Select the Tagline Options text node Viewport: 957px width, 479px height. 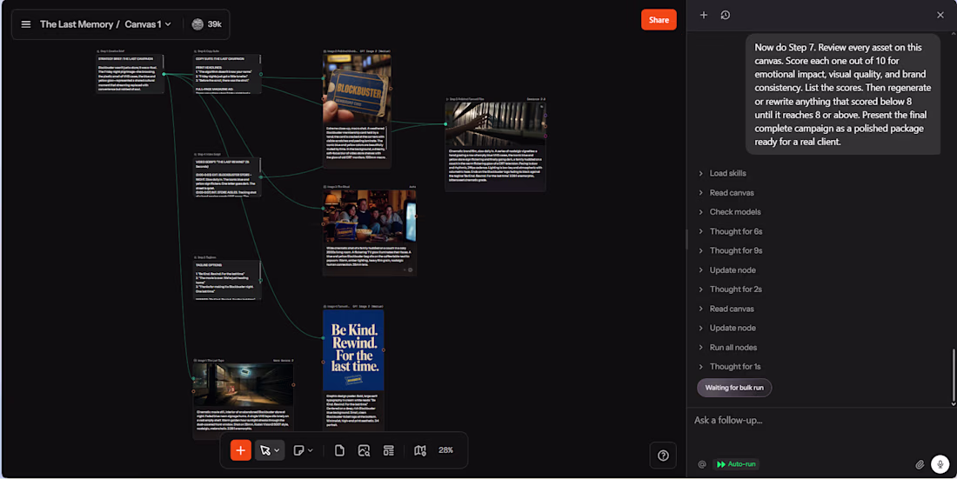click(x=227, y=280)
